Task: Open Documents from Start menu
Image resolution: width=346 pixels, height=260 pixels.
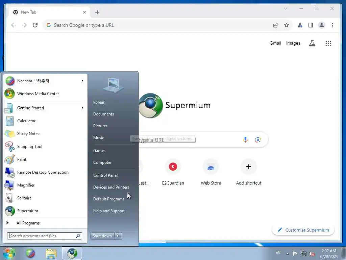Action: 103,114
